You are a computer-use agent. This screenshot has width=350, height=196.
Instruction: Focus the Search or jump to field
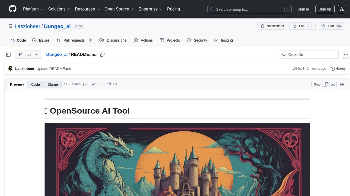(249, 9)
